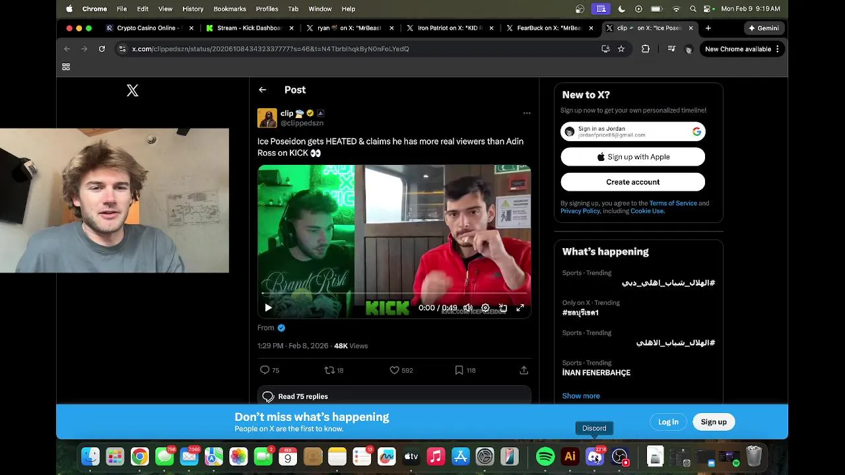Expand trends with Show more
The width and height of the screenshot is (845, 475).
(x=581, y=396)
